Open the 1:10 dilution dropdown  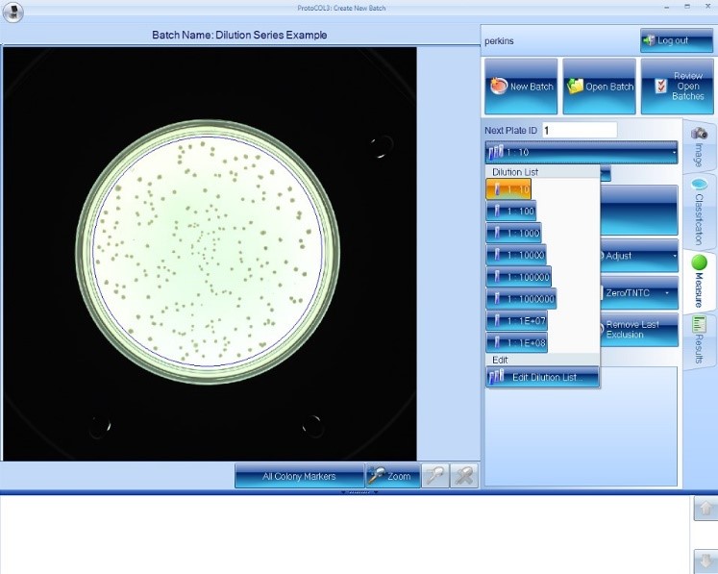(x=581, y=152)
